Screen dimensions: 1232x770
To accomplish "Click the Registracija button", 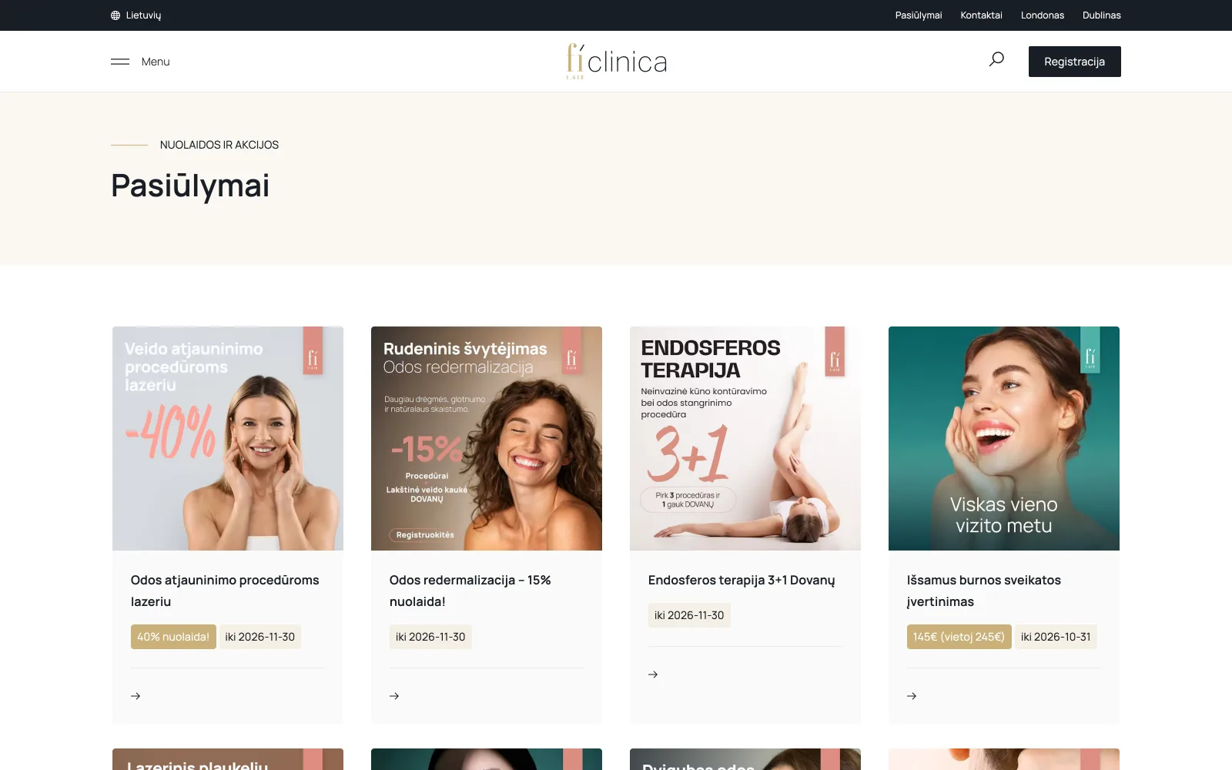I will (x=1075, y=62).
